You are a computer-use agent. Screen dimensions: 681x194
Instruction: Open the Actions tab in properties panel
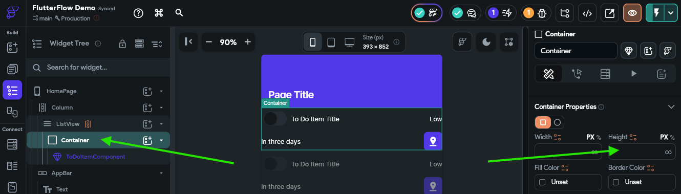577,74
